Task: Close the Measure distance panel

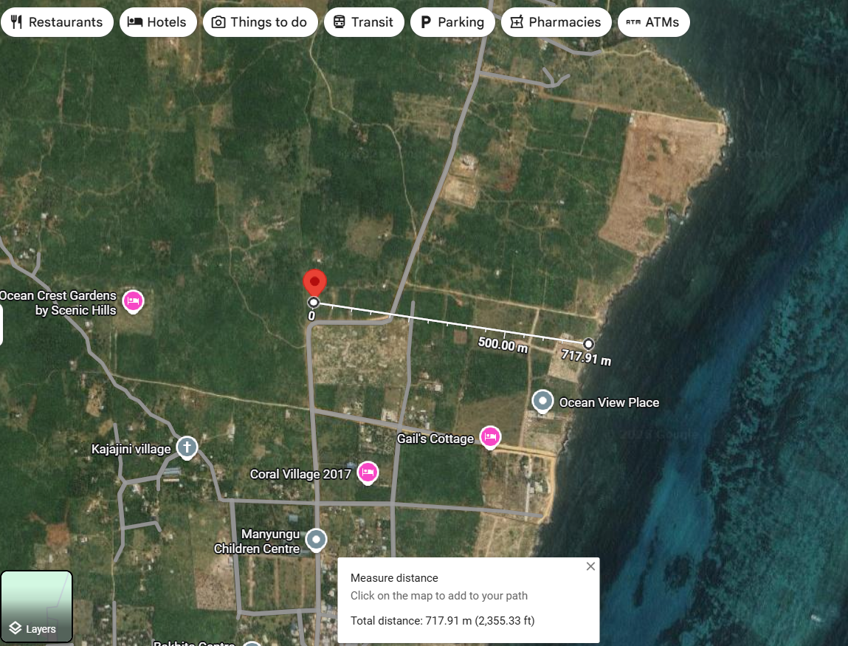Action: [x=590, y=566]
